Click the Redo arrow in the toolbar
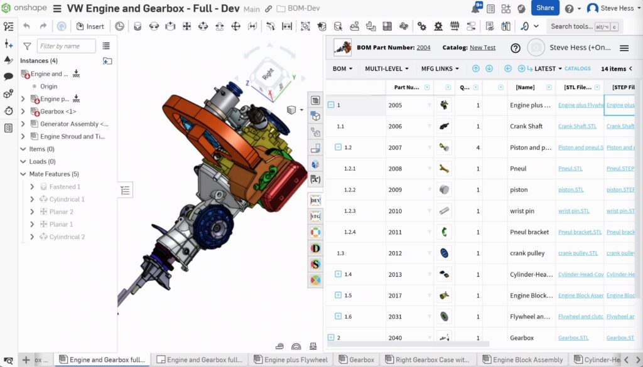643x367 pixels. 43,26
